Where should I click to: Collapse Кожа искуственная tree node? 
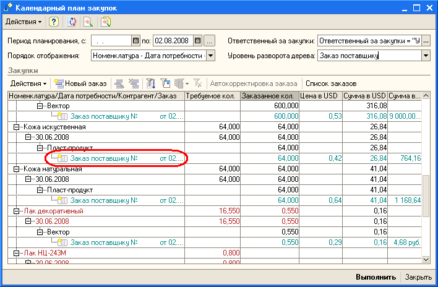16,127
